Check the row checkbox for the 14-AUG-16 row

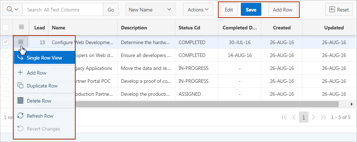[6, 55]
